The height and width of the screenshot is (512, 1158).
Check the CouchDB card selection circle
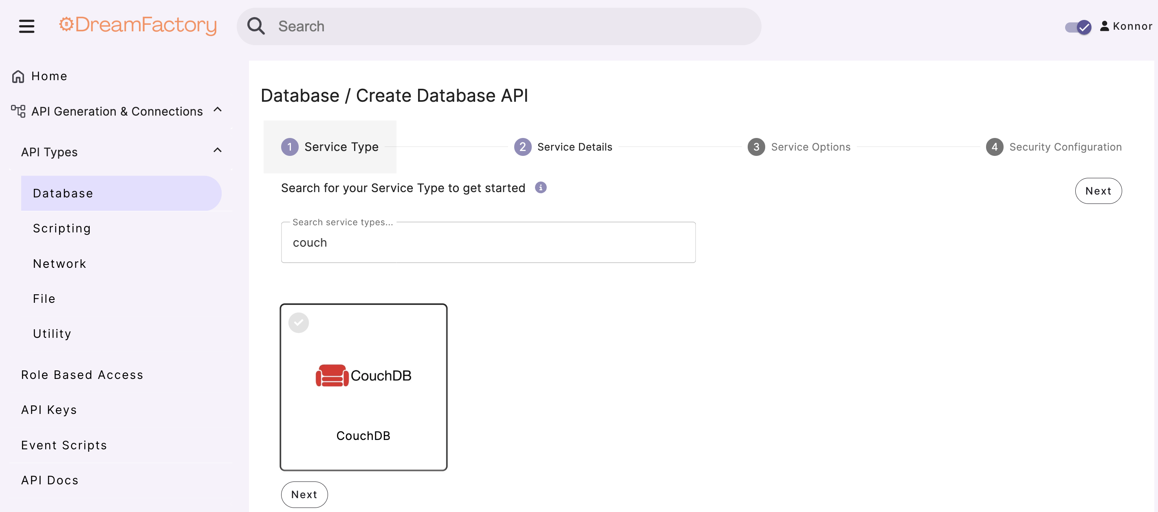click(299, 322)
